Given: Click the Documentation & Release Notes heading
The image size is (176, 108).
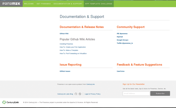Looking at the screenshot, I should tap(82, 27).
